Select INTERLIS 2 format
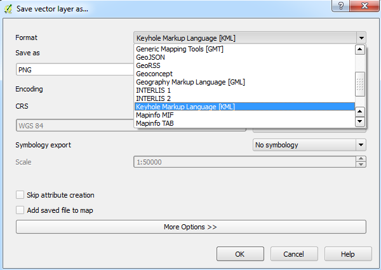 pyautogui.click(x=244, y=98)
